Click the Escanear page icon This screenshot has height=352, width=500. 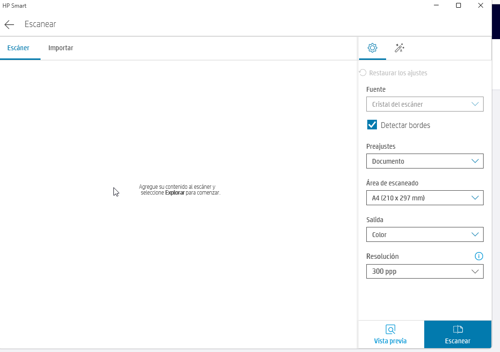coord(458,329)
